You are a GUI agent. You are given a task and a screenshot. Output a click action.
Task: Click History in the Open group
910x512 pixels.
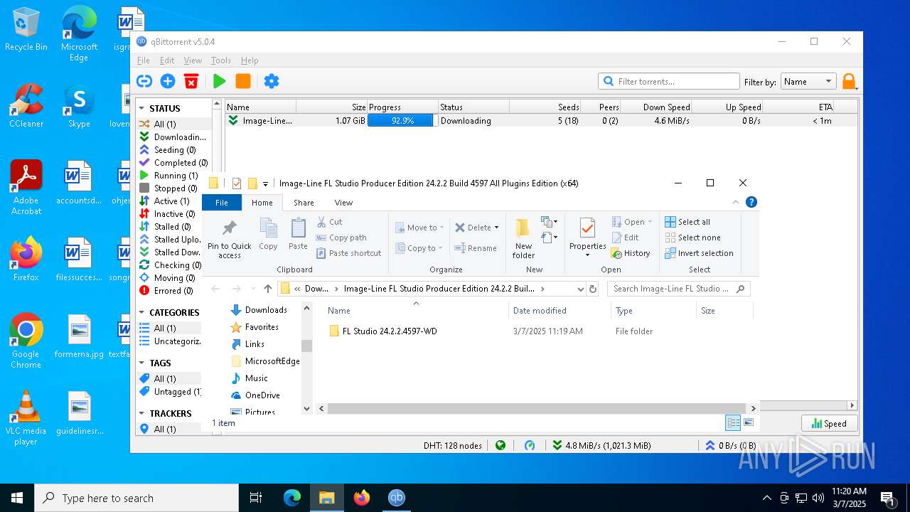click(630, 253)
